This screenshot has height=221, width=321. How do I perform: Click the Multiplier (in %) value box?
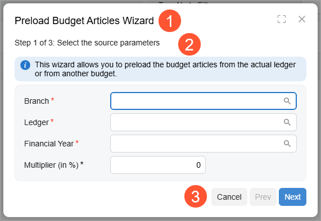158,165
